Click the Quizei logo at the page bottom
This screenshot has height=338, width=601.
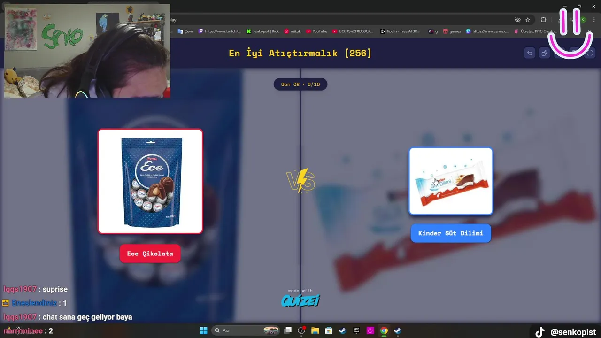pyautogui.click(x=300, y=300)
